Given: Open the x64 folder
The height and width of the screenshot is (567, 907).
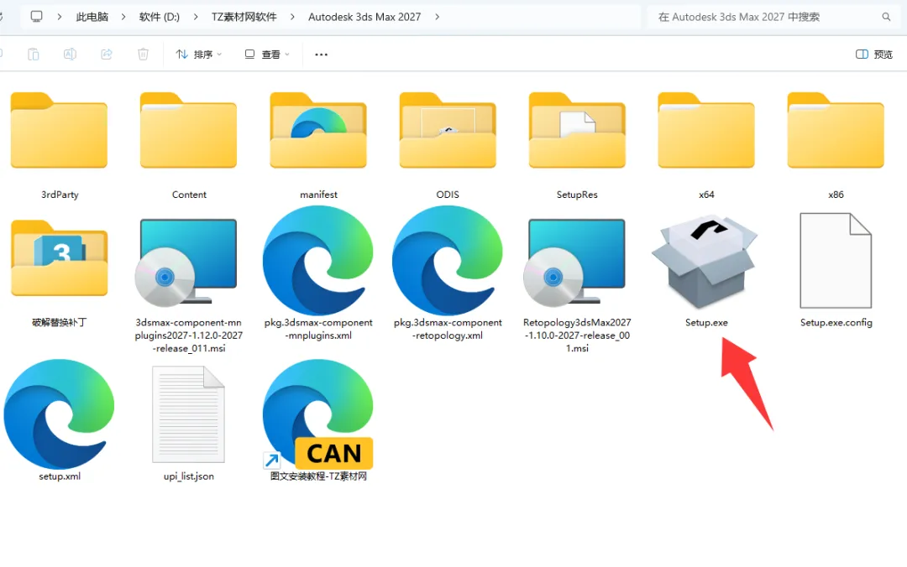Looking at the screenshot, I should click(706, 131).
